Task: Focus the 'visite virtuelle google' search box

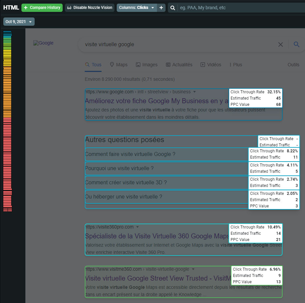Action: [179, 44]
